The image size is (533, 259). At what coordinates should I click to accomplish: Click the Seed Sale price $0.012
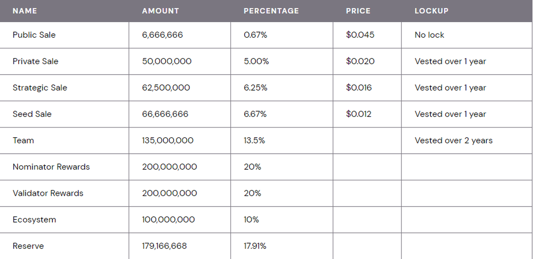click(x=358, y=114)
